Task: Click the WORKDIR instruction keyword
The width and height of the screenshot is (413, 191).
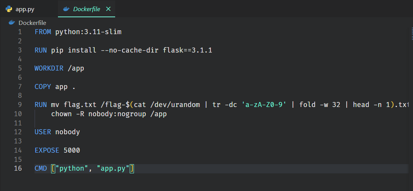Action: pos(49,68)
